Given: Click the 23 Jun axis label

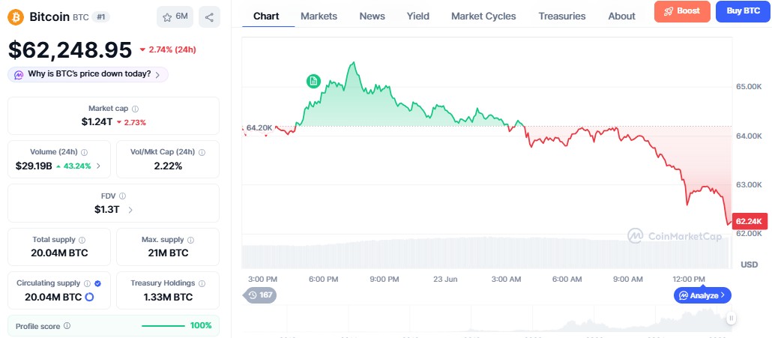Looking at the screenshot, I should 445,279.
